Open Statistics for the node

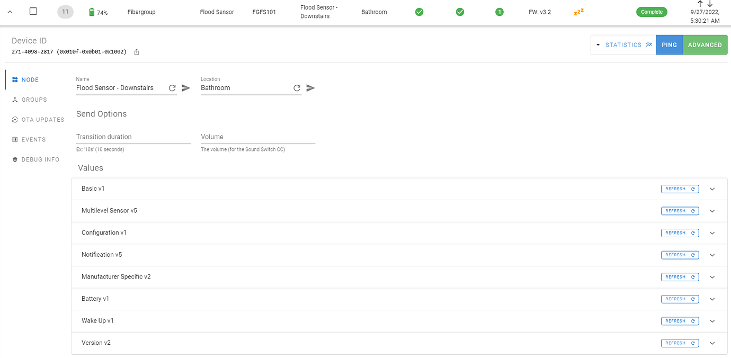click(x=628, y=45)
